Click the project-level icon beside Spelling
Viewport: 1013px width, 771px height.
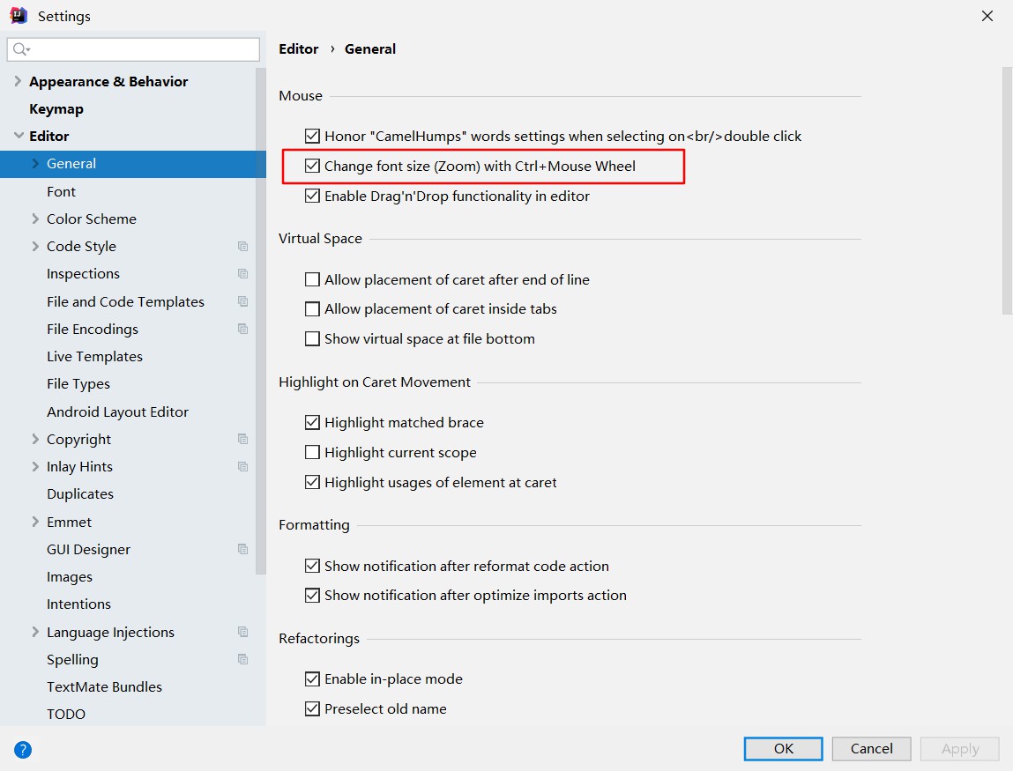click(x=243, y=659)
